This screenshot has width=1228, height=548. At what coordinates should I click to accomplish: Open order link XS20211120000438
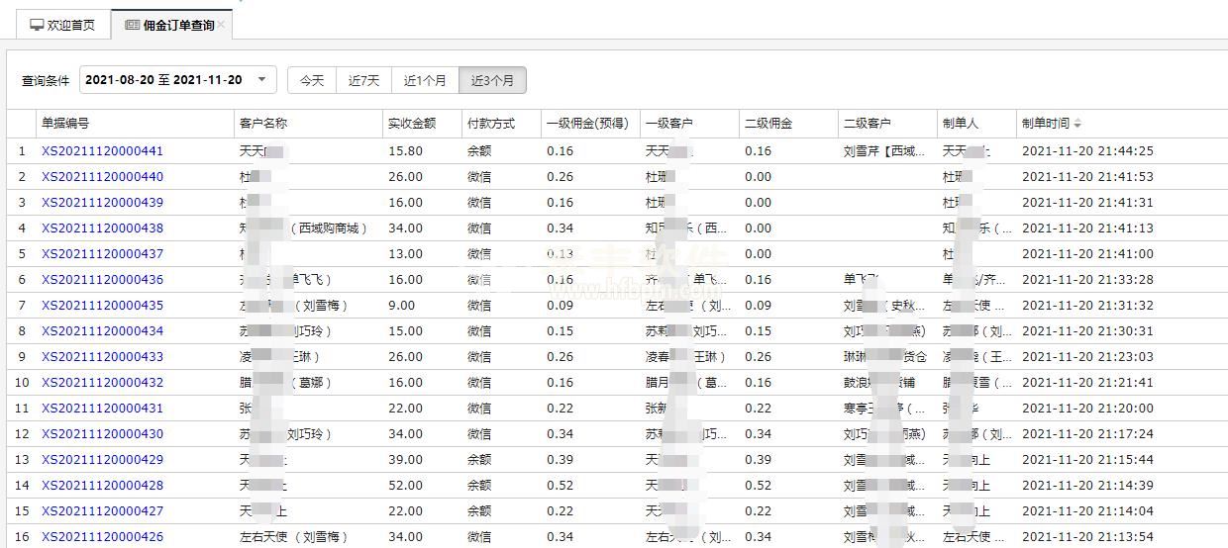pos(102,228)
